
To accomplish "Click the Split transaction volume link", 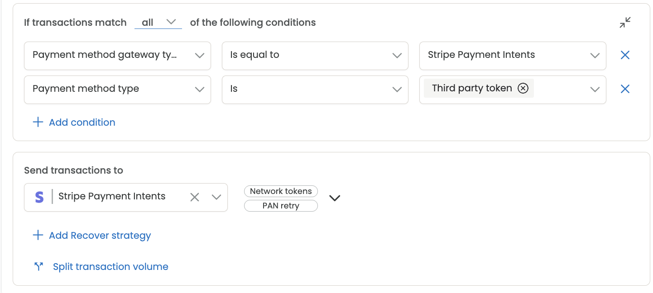I will 110,267.
